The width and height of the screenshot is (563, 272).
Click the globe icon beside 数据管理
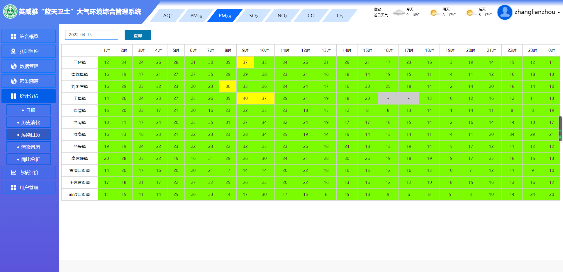click(13, 66)
